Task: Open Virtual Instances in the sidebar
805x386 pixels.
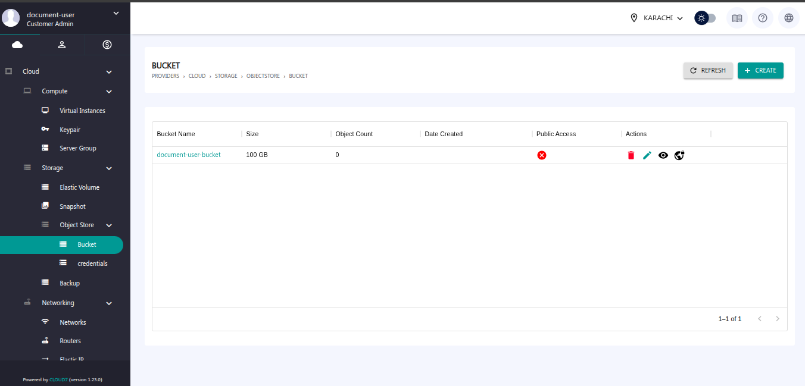Action: 82,111
